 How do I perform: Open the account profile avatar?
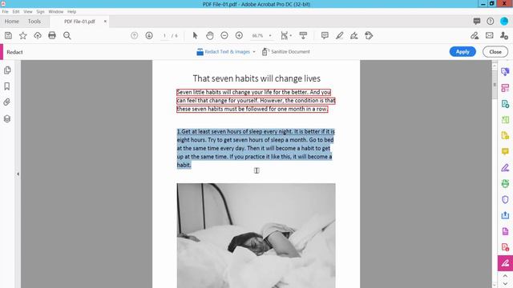[504, 22]
